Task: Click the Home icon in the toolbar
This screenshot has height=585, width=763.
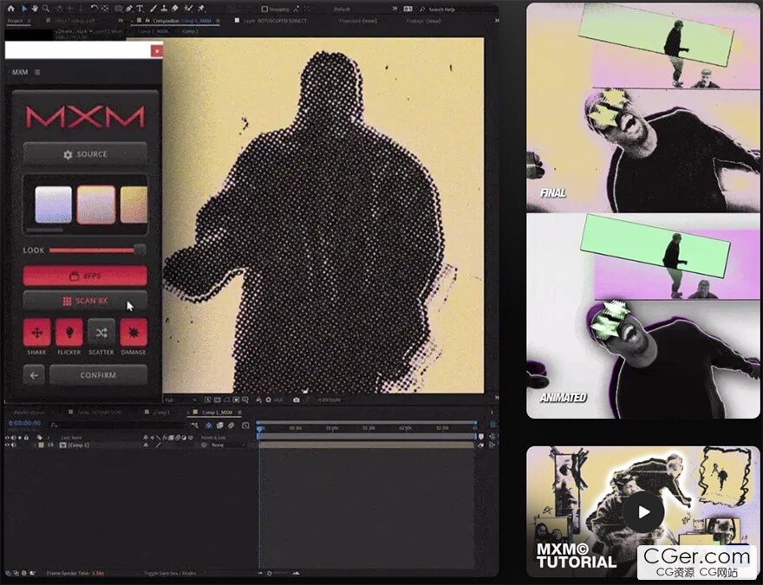Action: click(10, 9)
